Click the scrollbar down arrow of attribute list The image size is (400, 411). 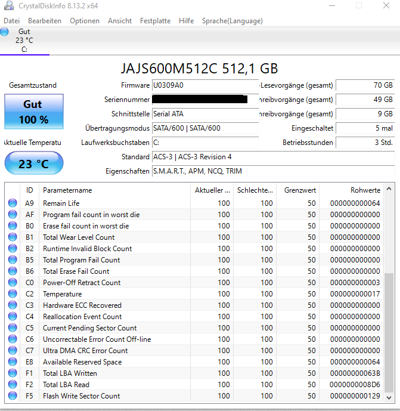click(389, 398)
